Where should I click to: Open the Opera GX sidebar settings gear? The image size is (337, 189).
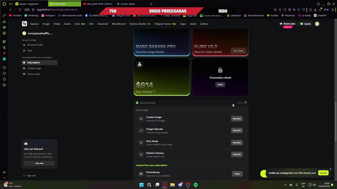pyautogui.click(x=4, y=85)
